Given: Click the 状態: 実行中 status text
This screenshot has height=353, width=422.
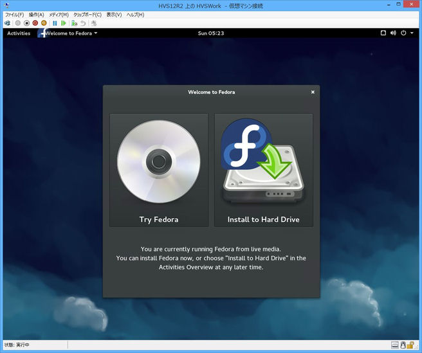Looking at the screenshot, I should click(x=17, y=345).
